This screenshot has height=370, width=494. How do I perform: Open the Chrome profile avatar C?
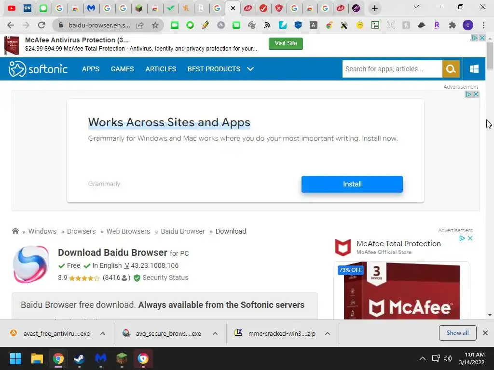click(x=468, y=25)
